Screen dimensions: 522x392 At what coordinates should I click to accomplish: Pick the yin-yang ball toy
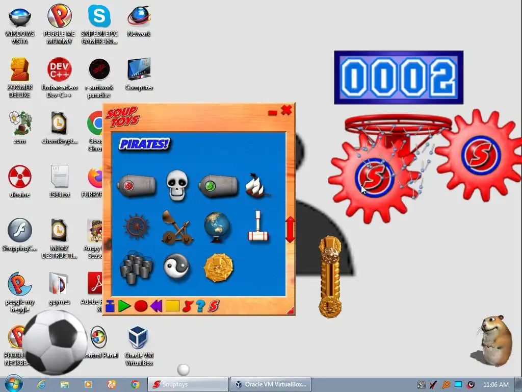(176, 266)
